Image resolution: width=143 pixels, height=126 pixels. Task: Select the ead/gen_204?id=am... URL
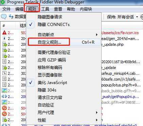pos(120,39)
